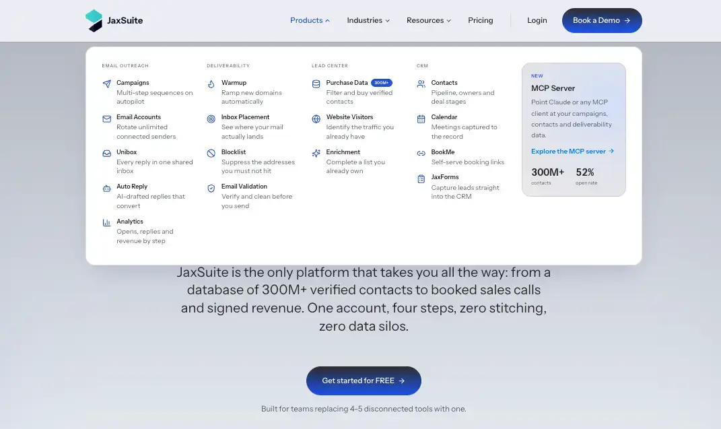Collapse the Products dropdown menu
Viewport: 721px width, 429px height.
tap(310, 20)
